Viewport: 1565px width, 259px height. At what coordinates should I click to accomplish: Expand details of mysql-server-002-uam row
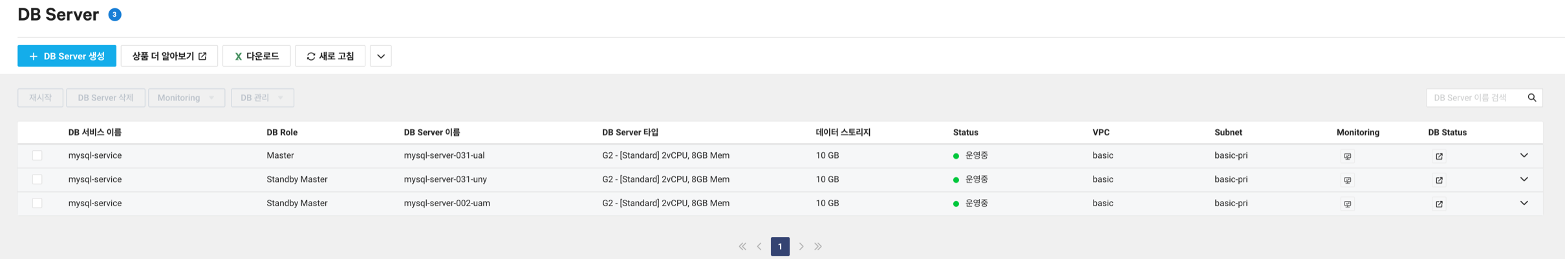1524,203
